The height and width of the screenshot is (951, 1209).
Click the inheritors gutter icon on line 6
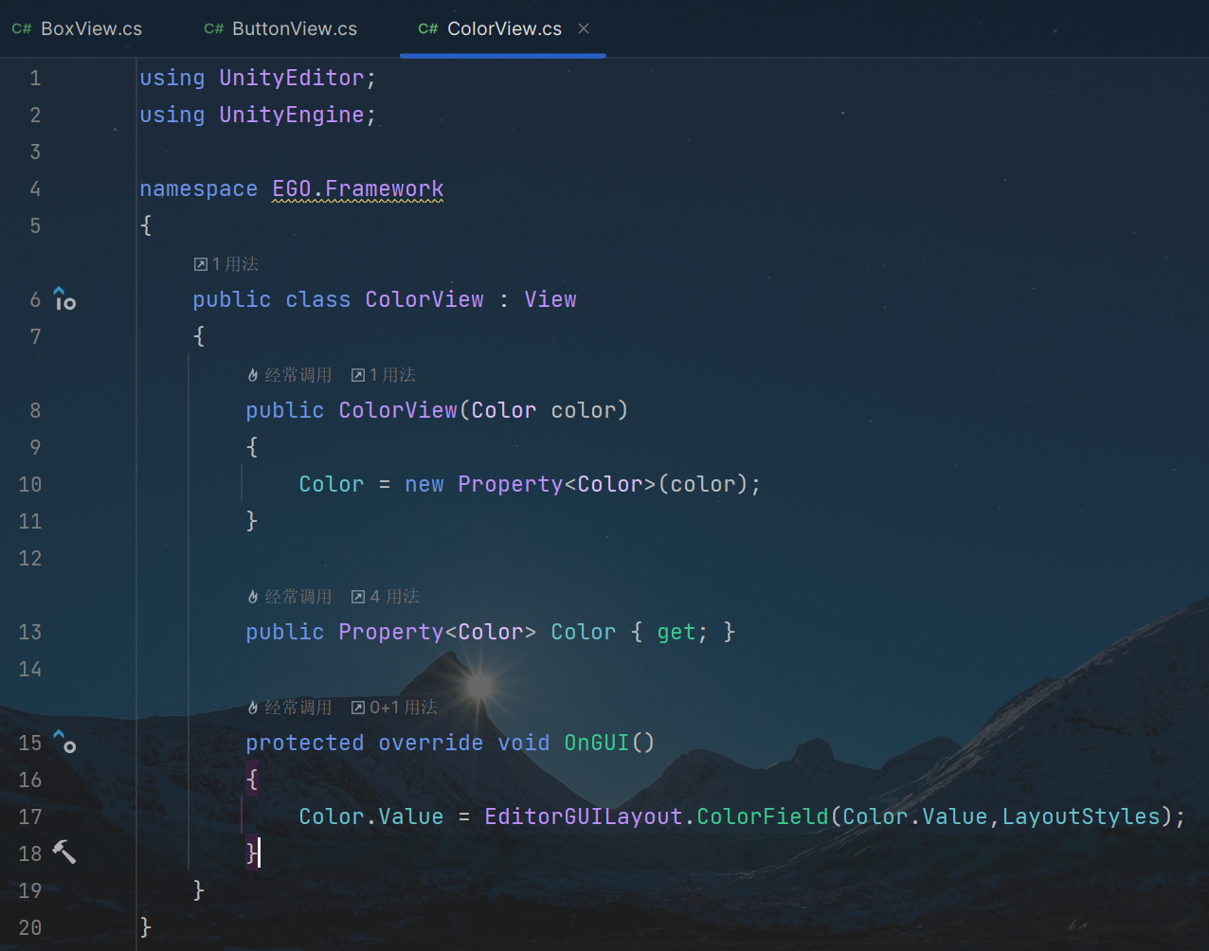click(x=64, y=299)
